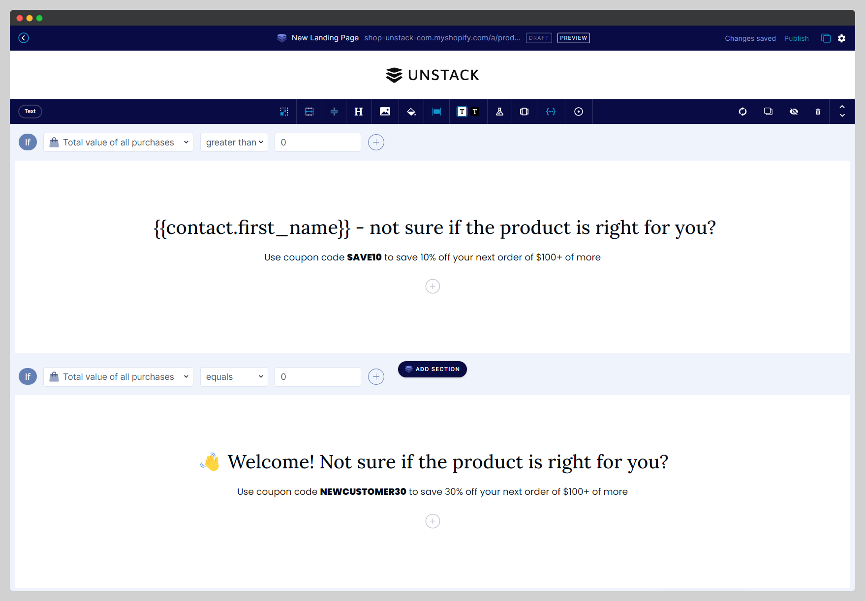Viewport: 865px width, 601px height.
Task: Click the Publish link
Action: pos(796,38)
